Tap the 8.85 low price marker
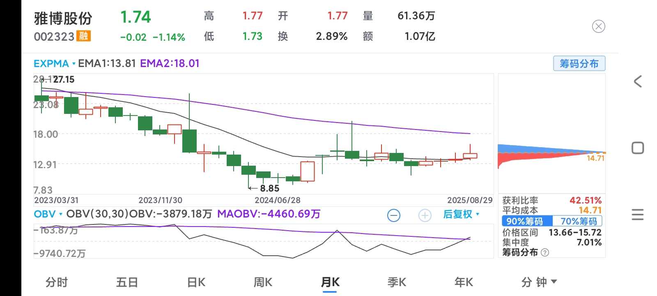 click(269, 188)
